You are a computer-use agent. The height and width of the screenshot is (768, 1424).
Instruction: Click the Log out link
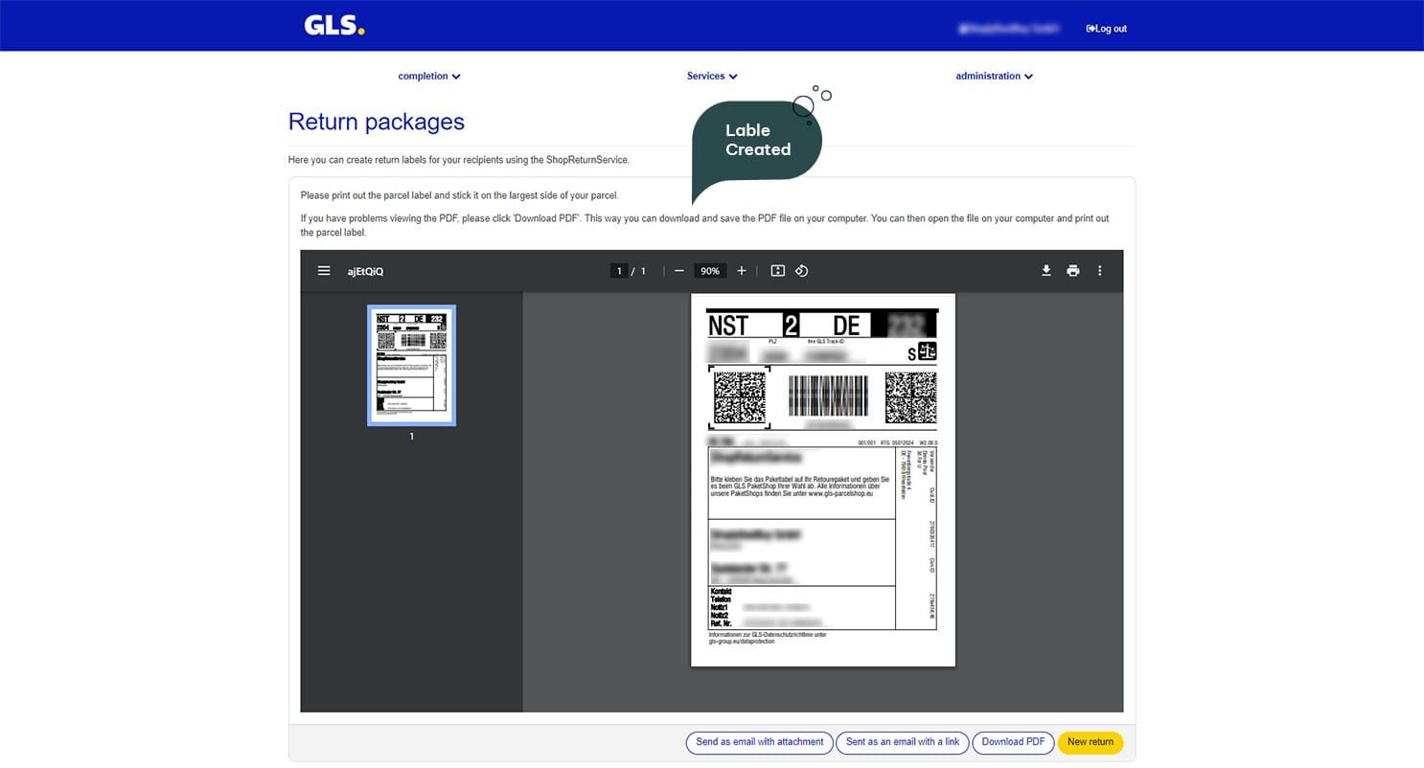(1107, 29)
